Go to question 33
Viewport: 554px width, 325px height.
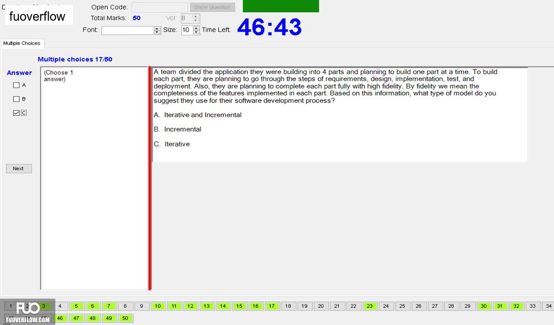click(533, 306)
